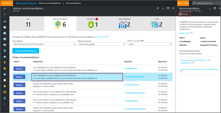Click Add a new virtual machine link
The height and width of the screenshot is (113, 221).
(199, 70)
